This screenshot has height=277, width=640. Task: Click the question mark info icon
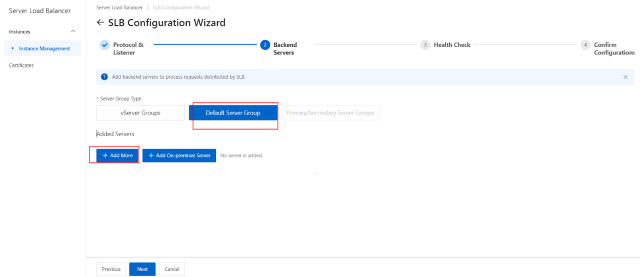104,77
